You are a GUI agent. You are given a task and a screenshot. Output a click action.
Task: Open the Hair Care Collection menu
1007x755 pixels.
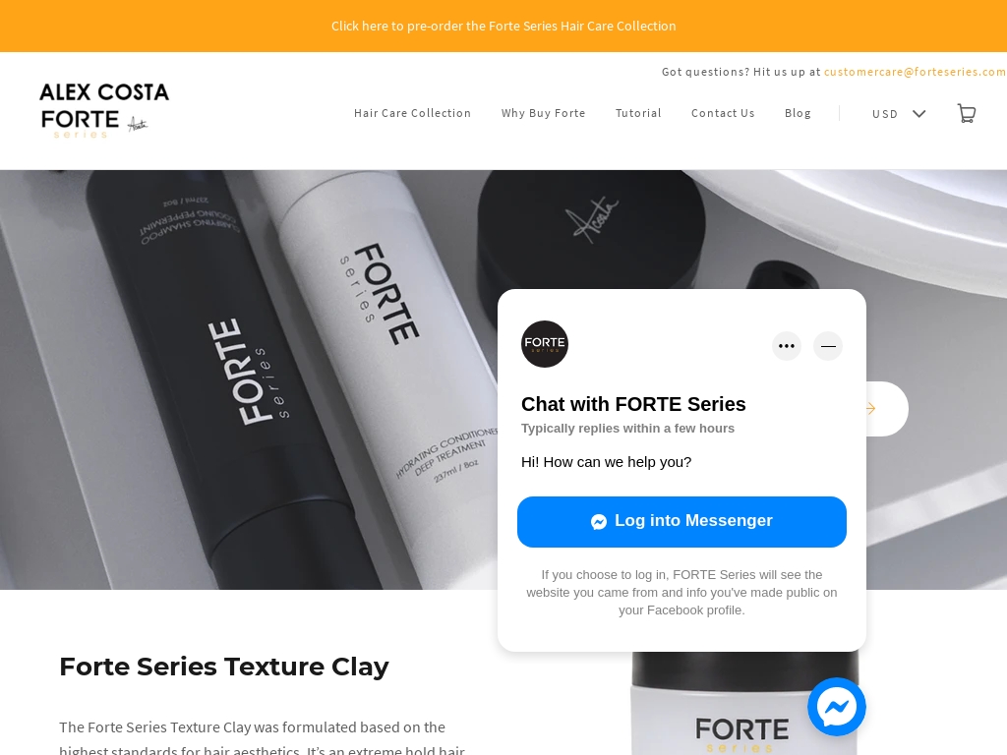click(x=412, y=113)
